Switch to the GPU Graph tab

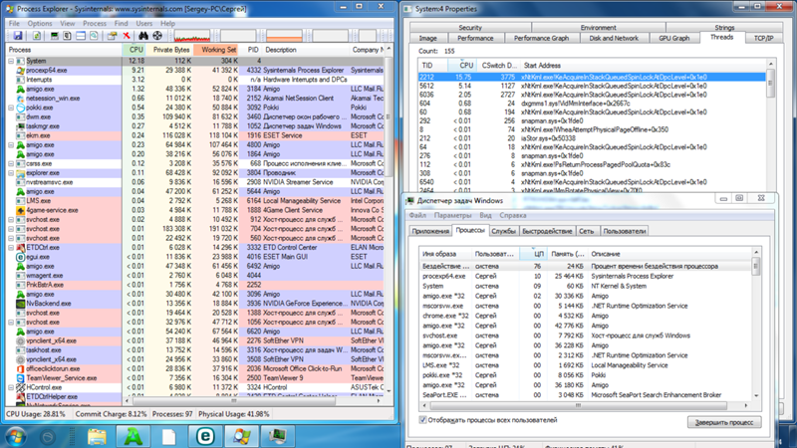pos(674,38)
